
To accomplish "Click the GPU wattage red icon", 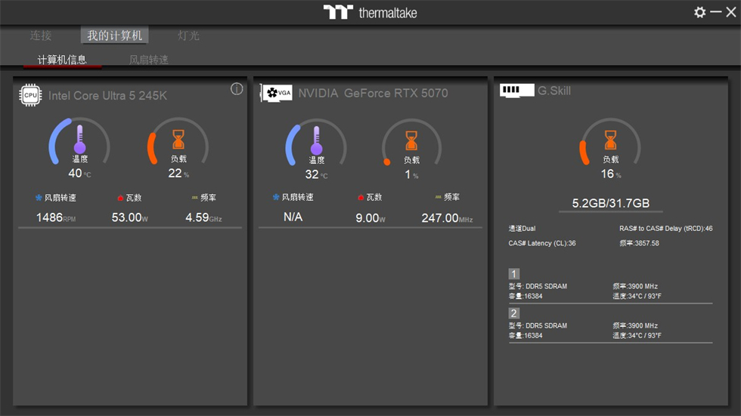I will point(361,197).
